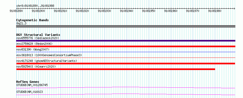Click the red nsv4171248 variant bar
Screen dimensions: 243x98
[x=126, y=64]
